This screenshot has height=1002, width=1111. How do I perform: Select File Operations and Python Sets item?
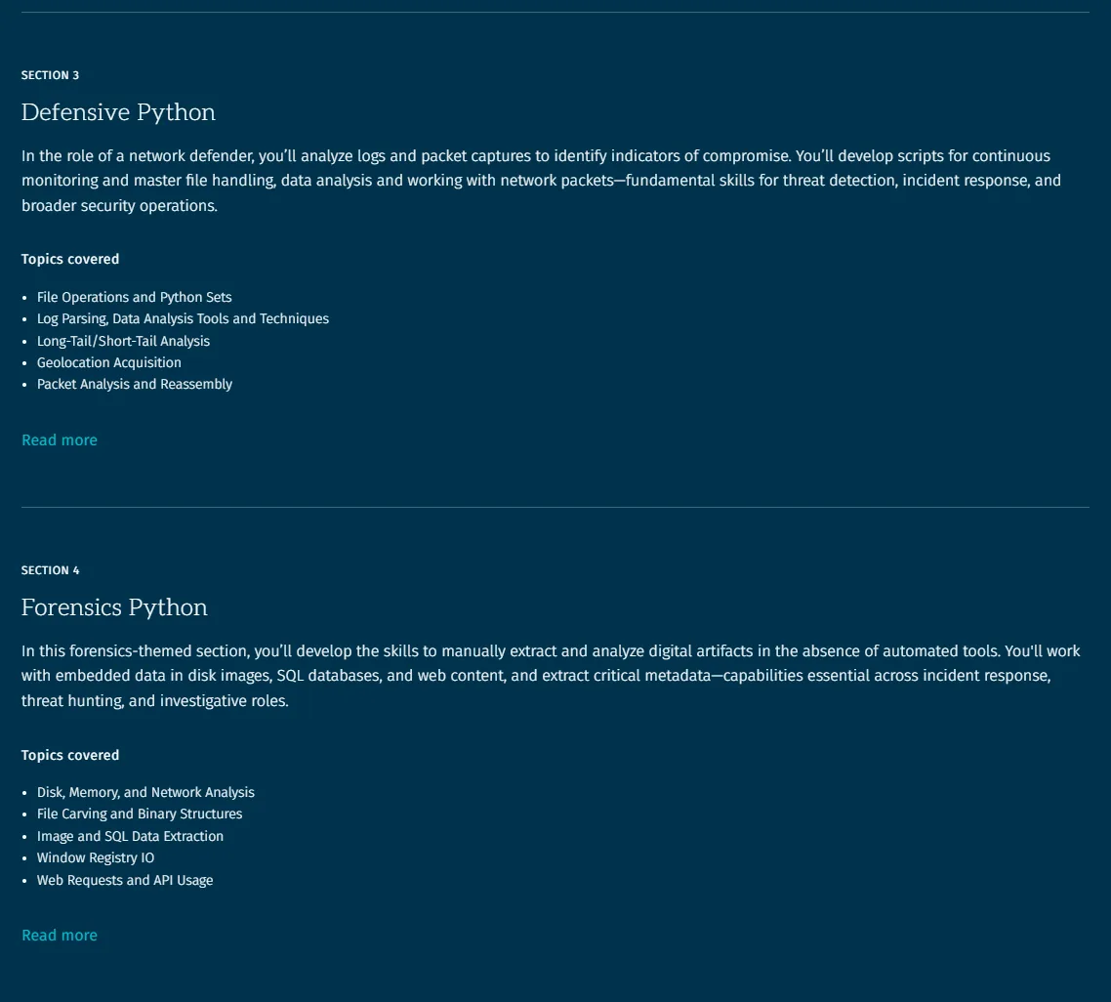(x=134, y=297)
